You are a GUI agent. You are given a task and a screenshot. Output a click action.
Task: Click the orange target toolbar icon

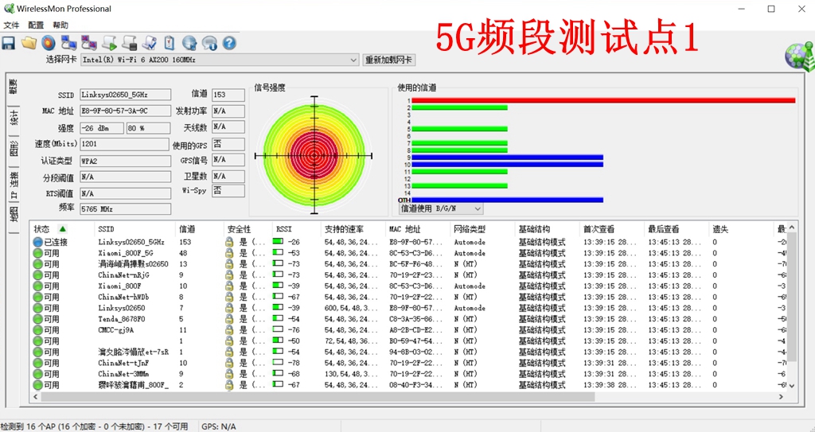pos(49,43)
